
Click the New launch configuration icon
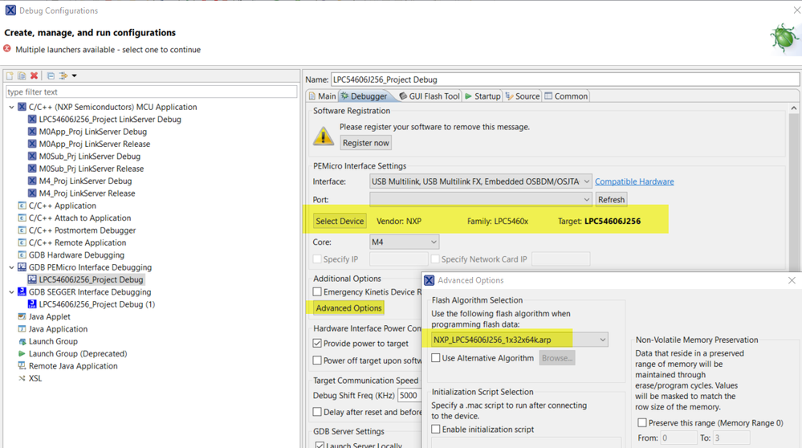[x=10, y=75]
